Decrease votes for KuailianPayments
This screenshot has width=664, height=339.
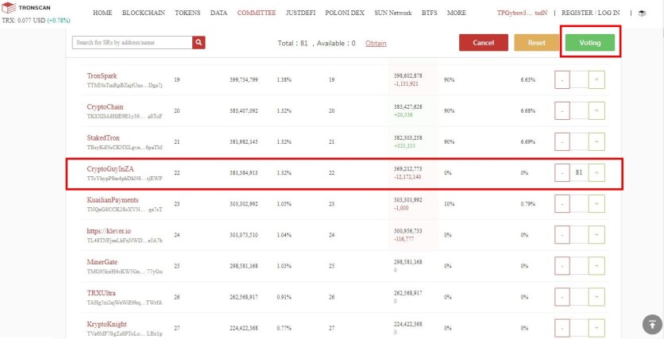point(562,203)
